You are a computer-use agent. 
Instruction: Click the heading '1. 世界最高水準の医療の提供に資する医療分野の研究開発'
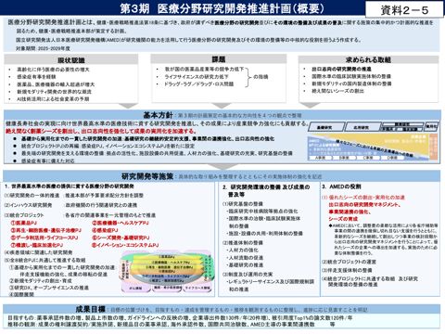pyautogui.click(x=70, y=186)
